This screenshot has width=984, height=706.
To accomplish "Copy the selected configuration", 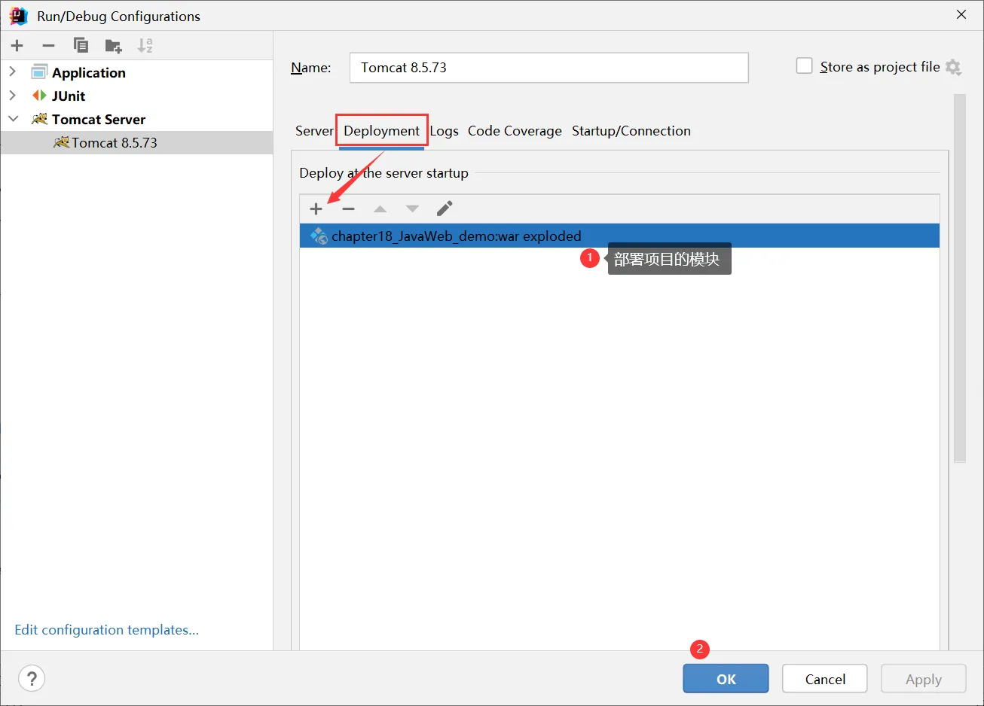I will (x=81, y=45).
